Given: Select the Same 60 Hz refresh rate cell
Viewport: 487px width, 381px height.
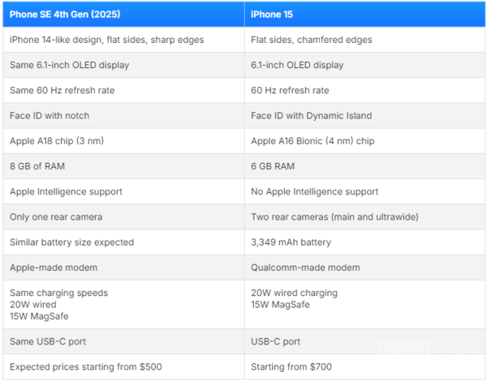Looking at the screenshot, I should [123, 90].
